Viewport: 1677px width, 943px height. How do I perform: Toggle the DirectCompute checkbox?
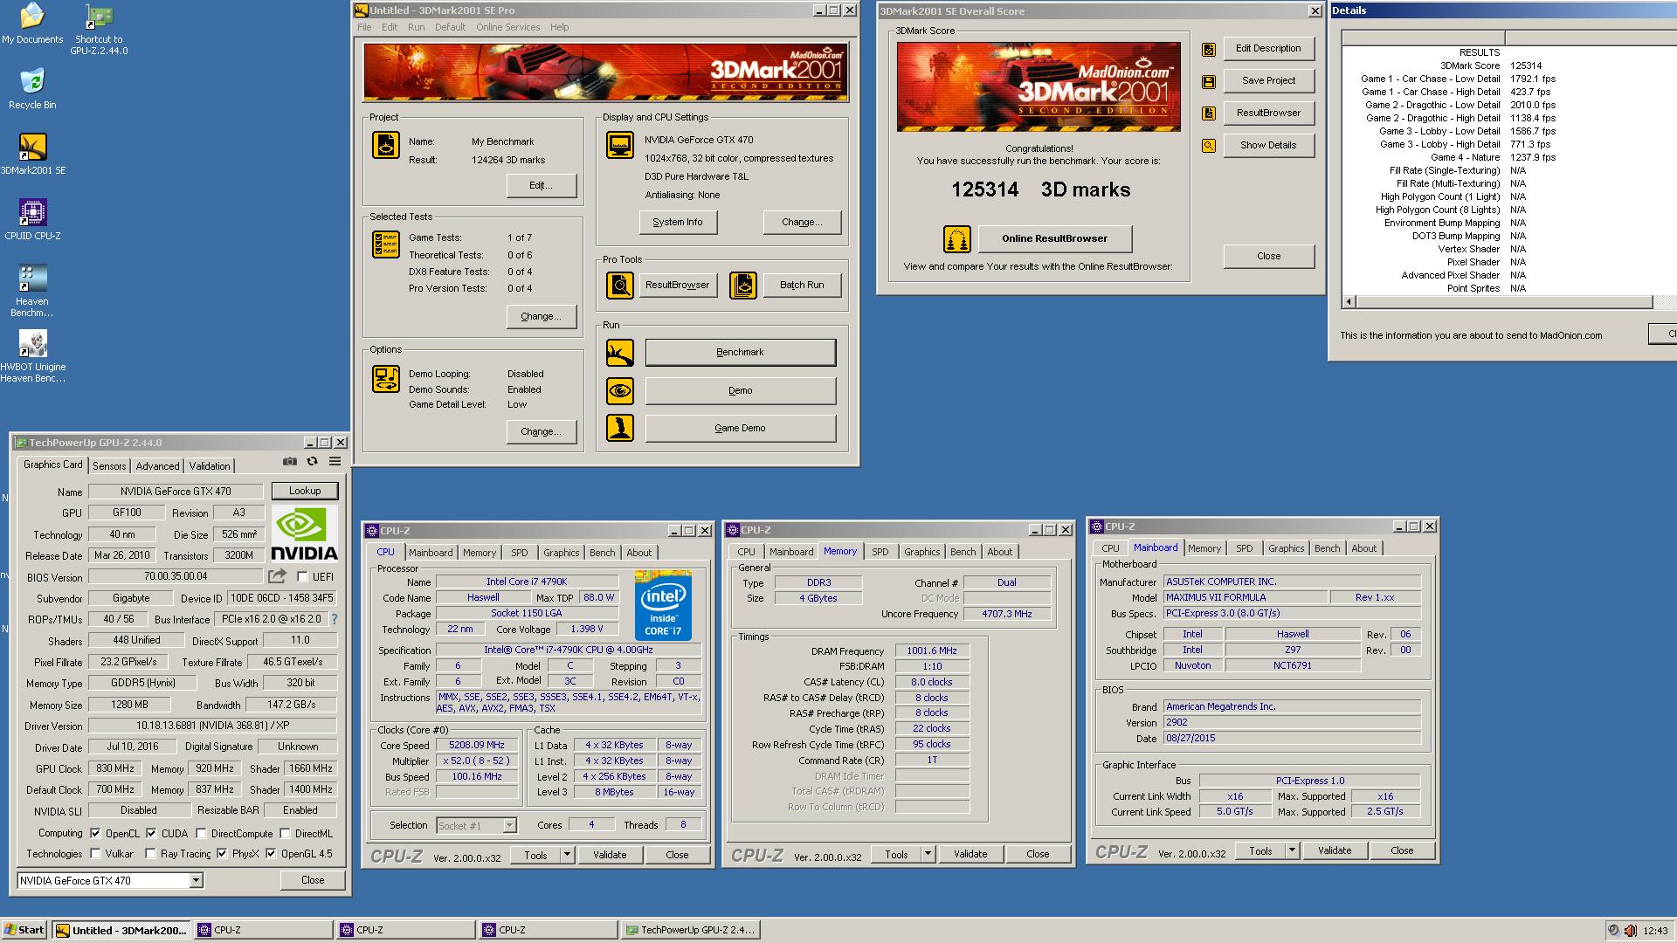201,833
